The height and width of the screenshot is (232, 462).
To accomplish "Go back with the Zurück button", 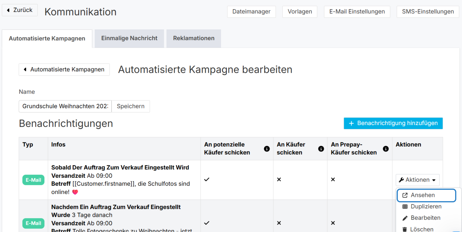I will [20, 10].
